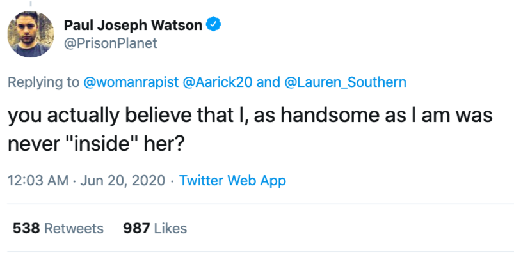Click the first line of the tweet text
Image resolution: width=514 pixels, height=260 pixels.
pos(248,118)
